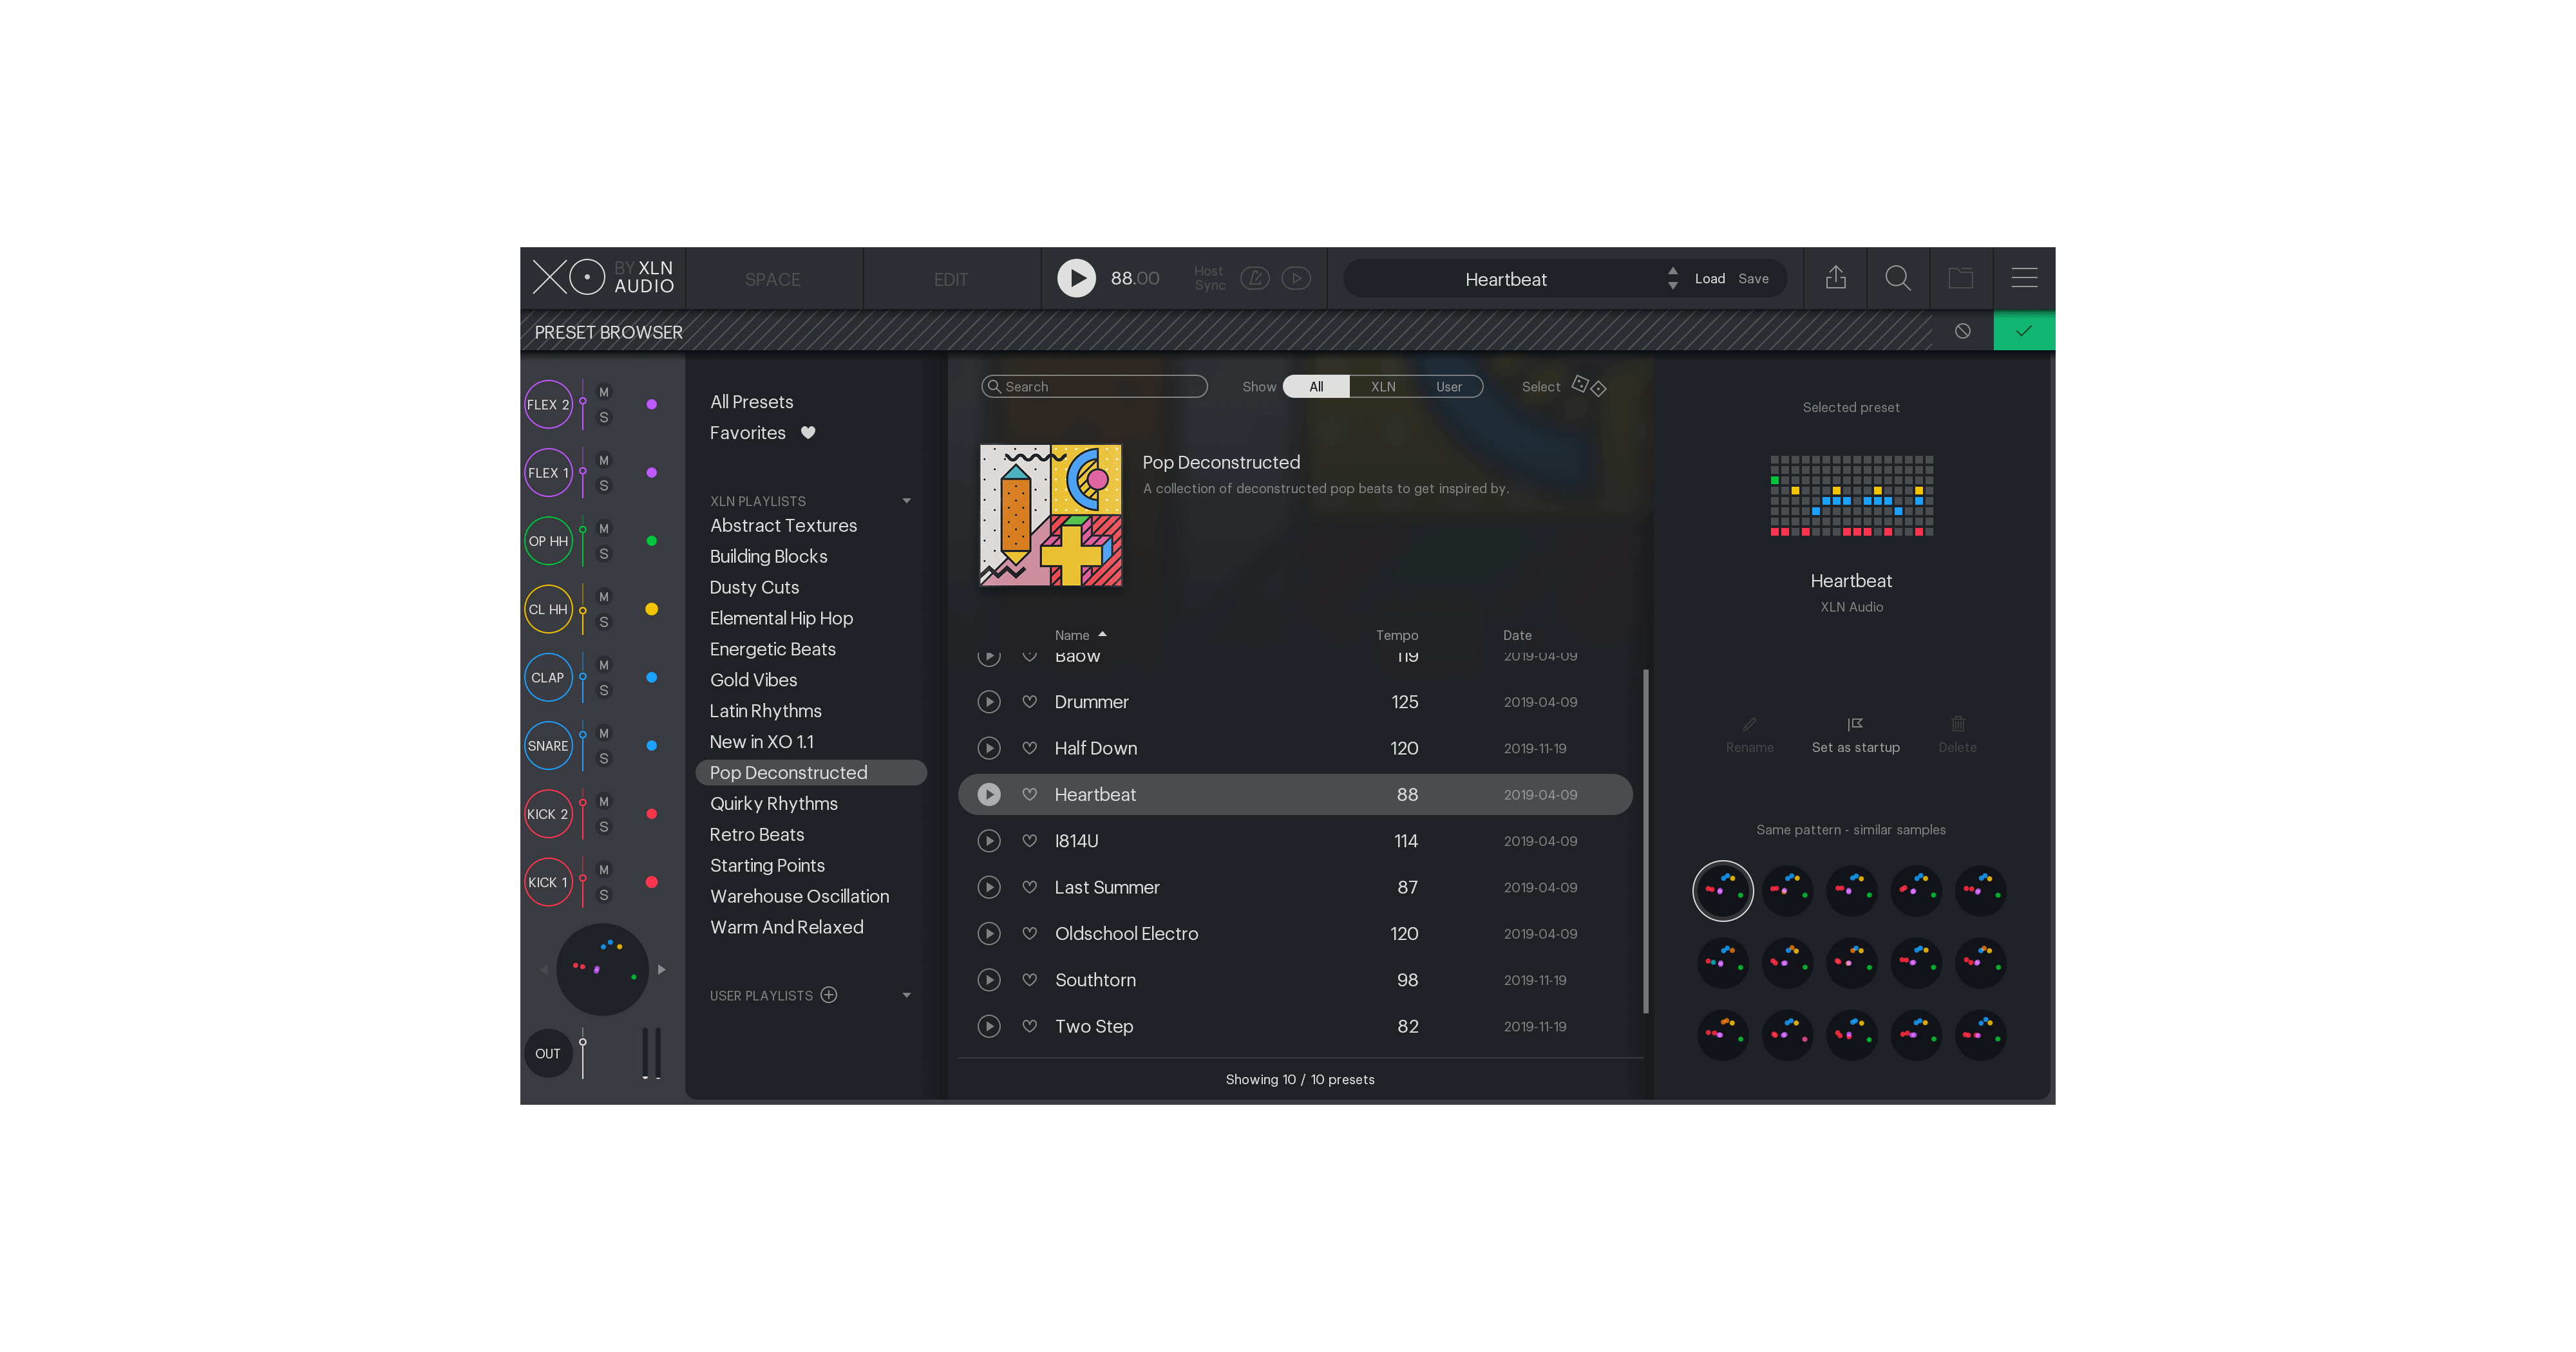Switch to the EDIT tab
The image size is (2576, 1352).
950,280
